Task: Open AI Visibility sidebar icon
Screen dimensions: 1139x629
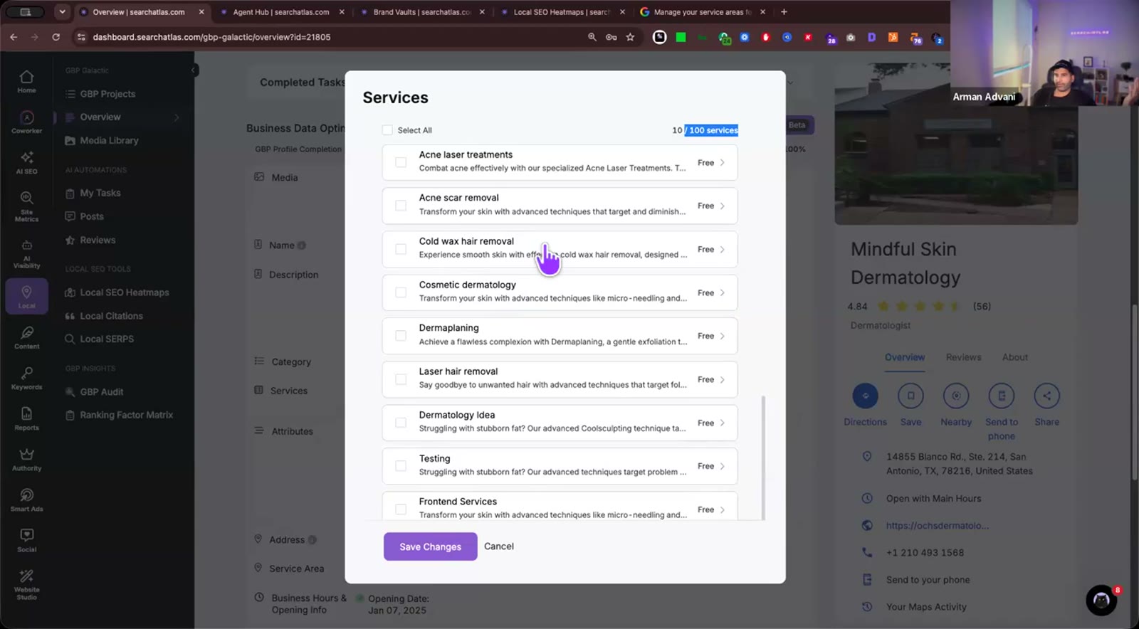Action: pyautogui.click(x=26, y=253)
